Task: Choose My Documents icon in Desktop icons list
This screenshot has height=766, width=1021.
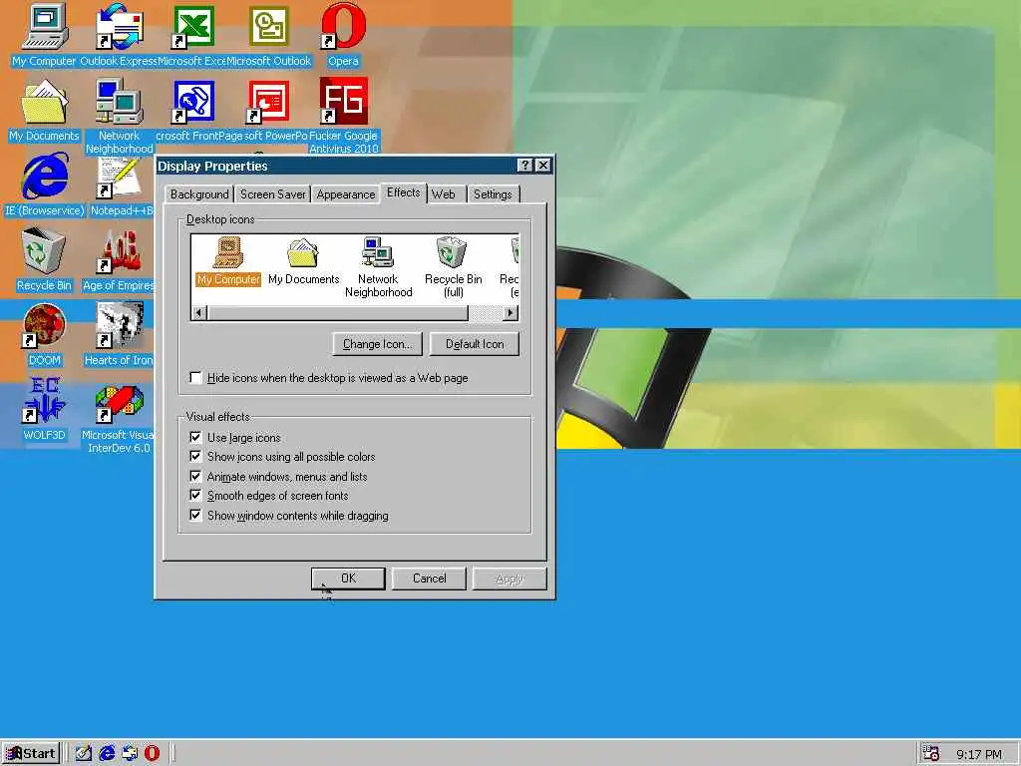Action: click(x=303, y=262)
